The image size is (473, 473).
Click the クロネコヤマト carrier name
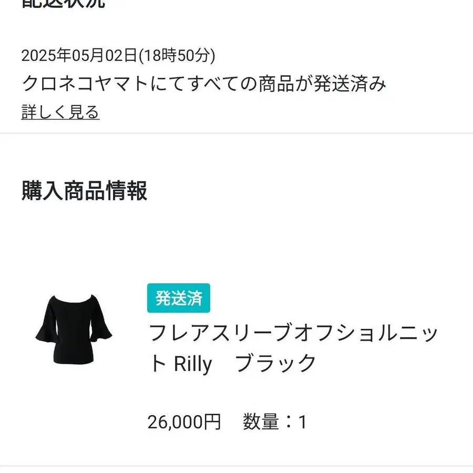(85, 83)
